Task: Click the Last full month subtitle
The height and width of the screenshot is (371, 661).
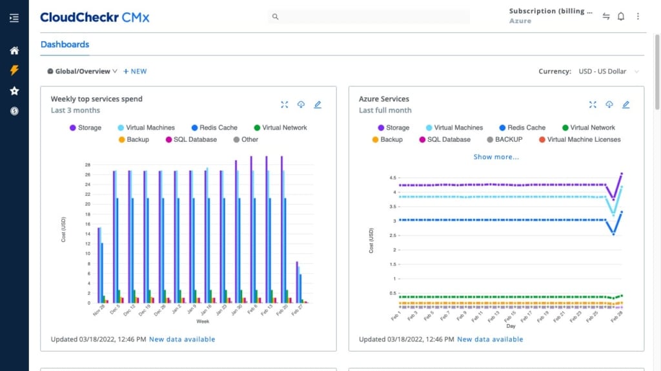Action: click(385, 110)
